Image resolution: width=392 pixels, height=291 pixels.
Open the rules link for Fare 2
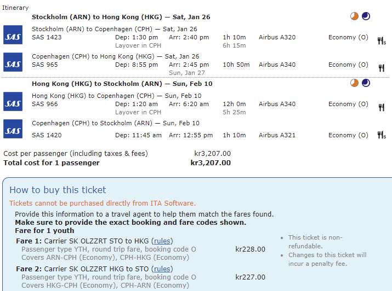pyautogui.click(x=161, y=269)
